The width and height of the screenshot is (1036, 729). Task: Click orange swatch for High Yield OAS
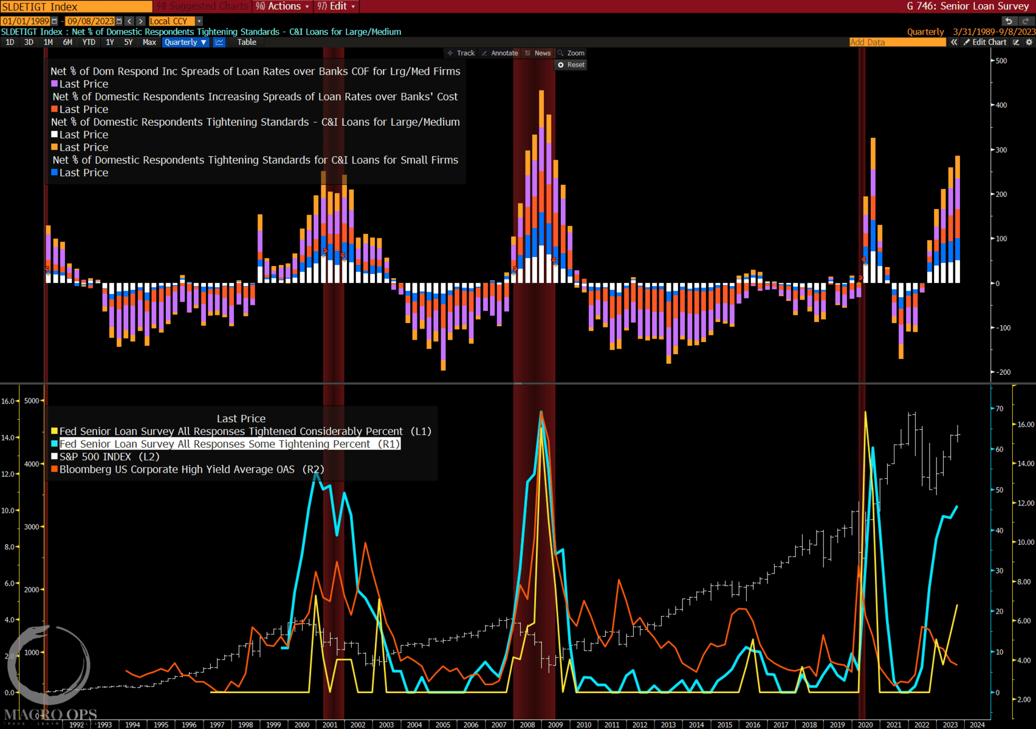[x=55, y=470]
